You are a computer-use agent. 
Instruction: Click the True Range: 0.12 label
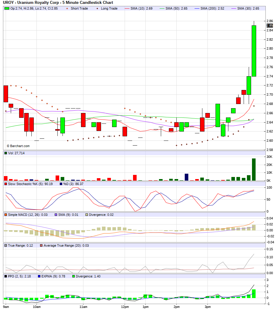point(21,246)
